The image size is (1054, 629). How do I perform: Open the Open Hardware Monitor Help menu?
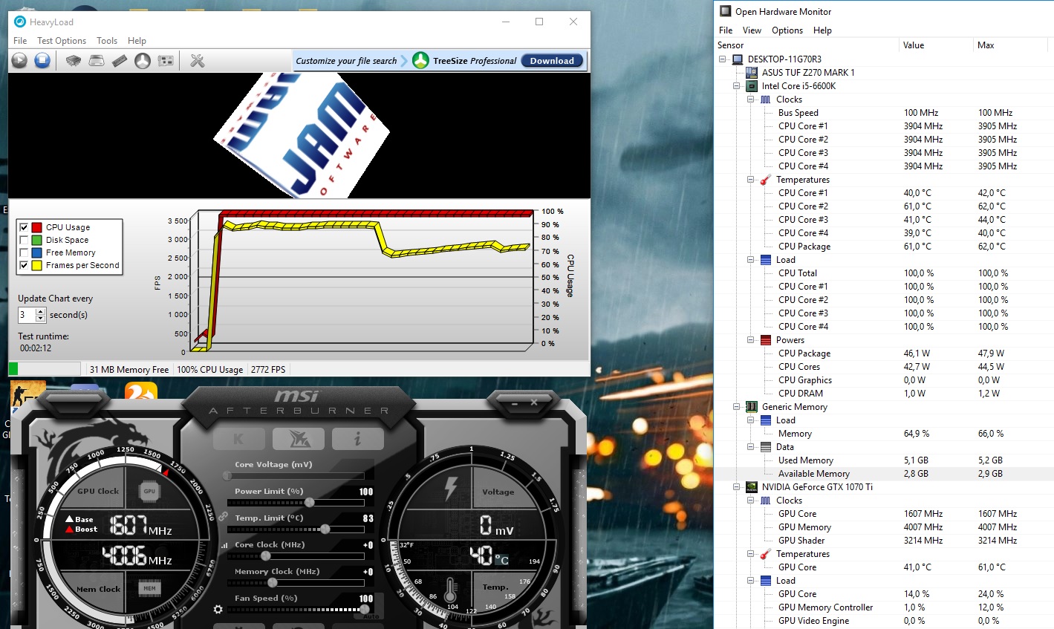pos(822,30)
